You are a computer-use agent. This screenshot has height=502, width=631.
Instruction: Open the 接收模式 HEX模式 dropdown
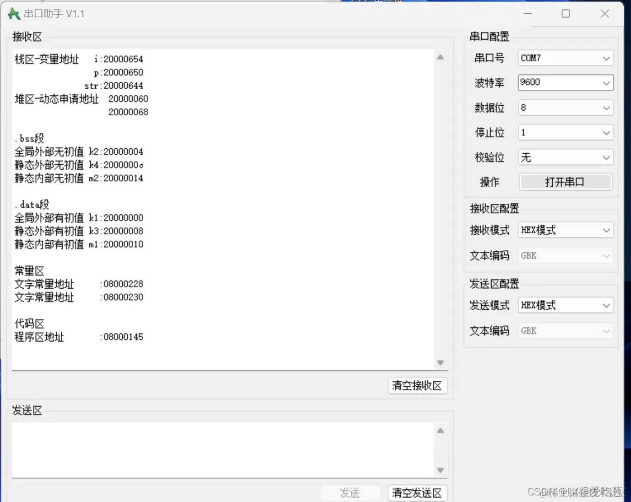coord(565,230)
